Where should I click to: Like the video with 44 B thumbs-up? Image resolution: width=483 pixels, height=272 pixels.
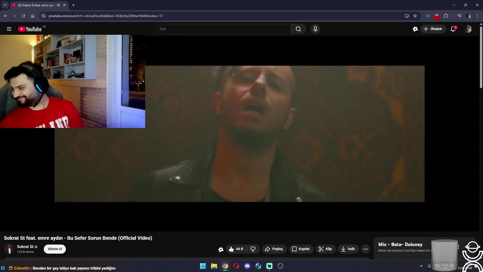236,249
